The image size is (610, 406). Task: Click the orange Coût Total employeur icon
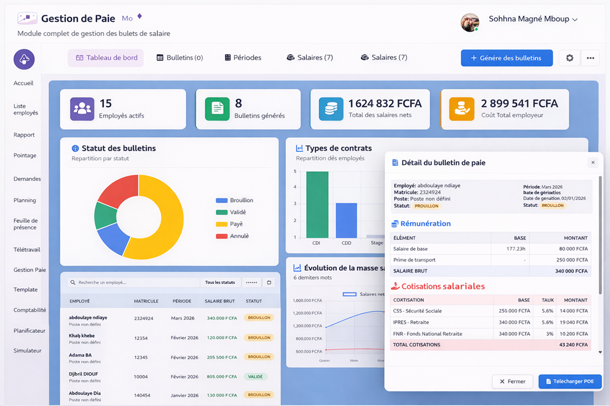click(x=461, y=109)
